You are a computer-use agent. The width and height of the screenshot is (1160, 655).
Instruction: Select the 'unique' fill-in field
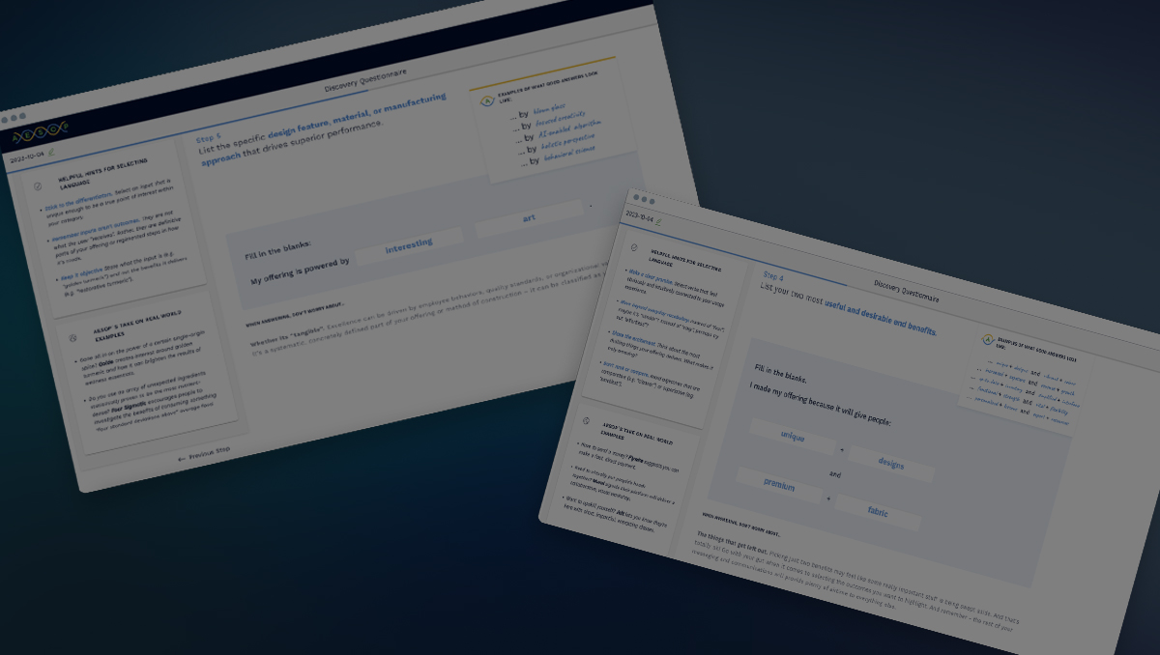point(793,436)
